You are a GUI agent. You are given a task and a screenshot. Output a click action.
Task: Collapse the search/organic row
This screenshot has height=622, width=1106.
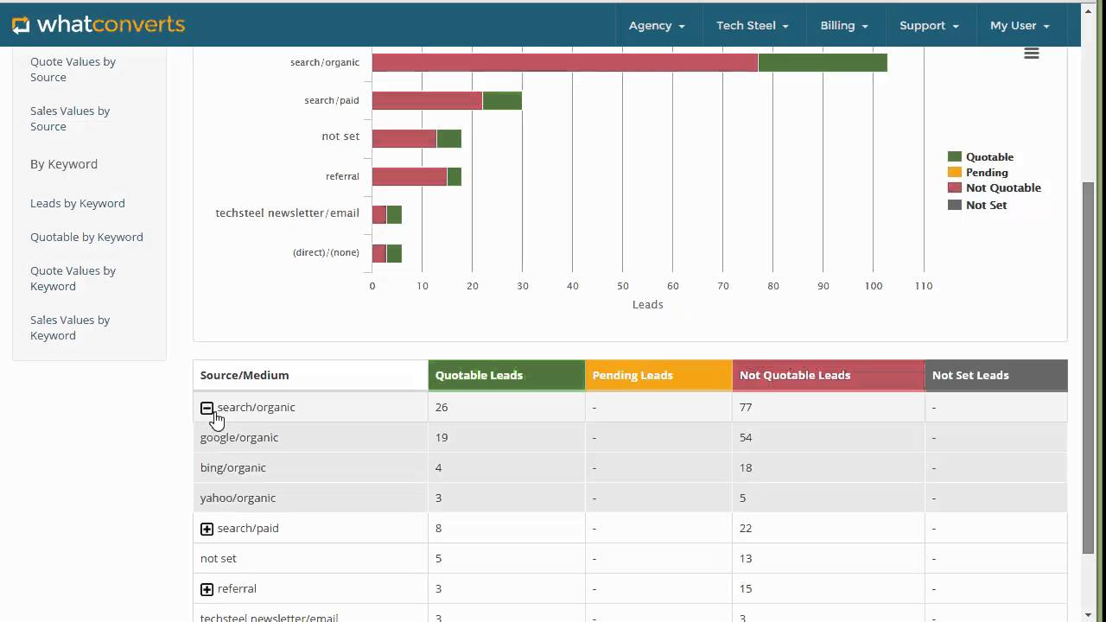tap(207, 408)
